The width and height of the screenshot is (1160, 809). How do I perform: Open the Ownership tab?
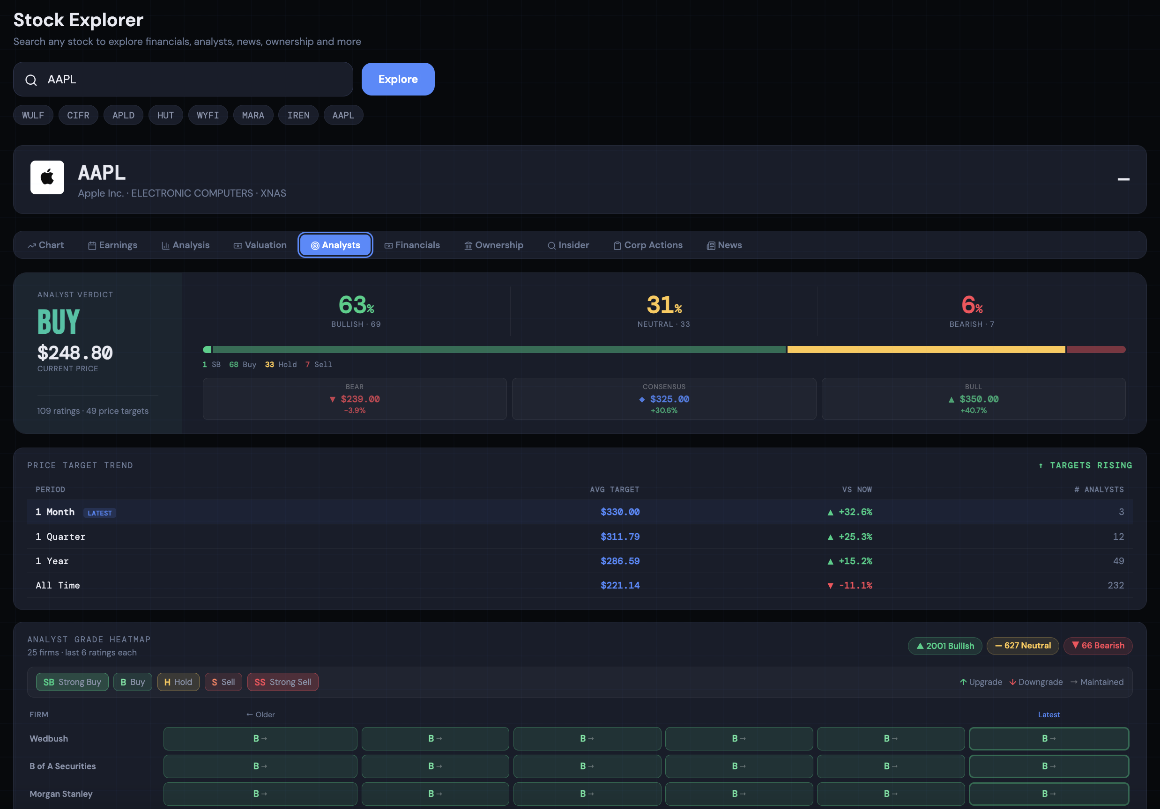pos(494,245)
